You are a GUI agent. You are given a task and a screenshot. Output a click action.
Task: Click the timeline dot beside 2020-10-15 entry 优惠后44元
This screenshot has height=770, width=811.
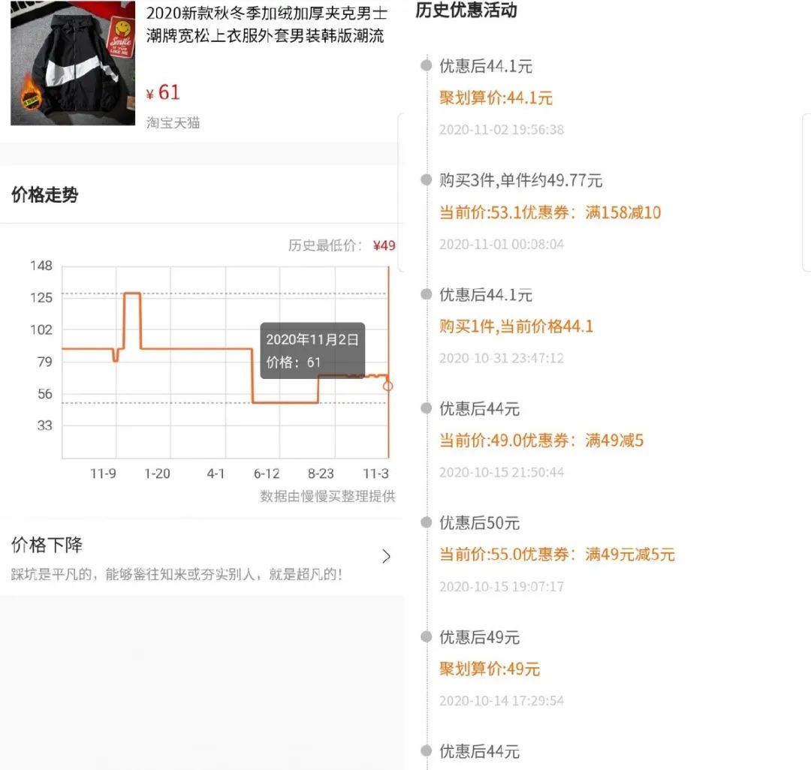[x=427, y=408]
